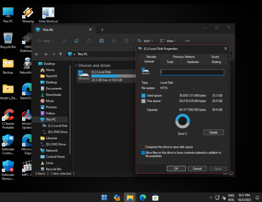Open the View dropdown menu
262x202 pixels.
pyautogui.click(x=169, y=41)
